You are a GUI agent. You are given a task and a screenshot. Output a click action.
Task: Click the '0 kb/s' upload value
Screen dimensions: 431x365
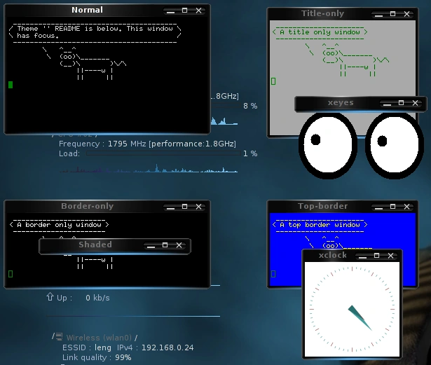click(97, 298)
